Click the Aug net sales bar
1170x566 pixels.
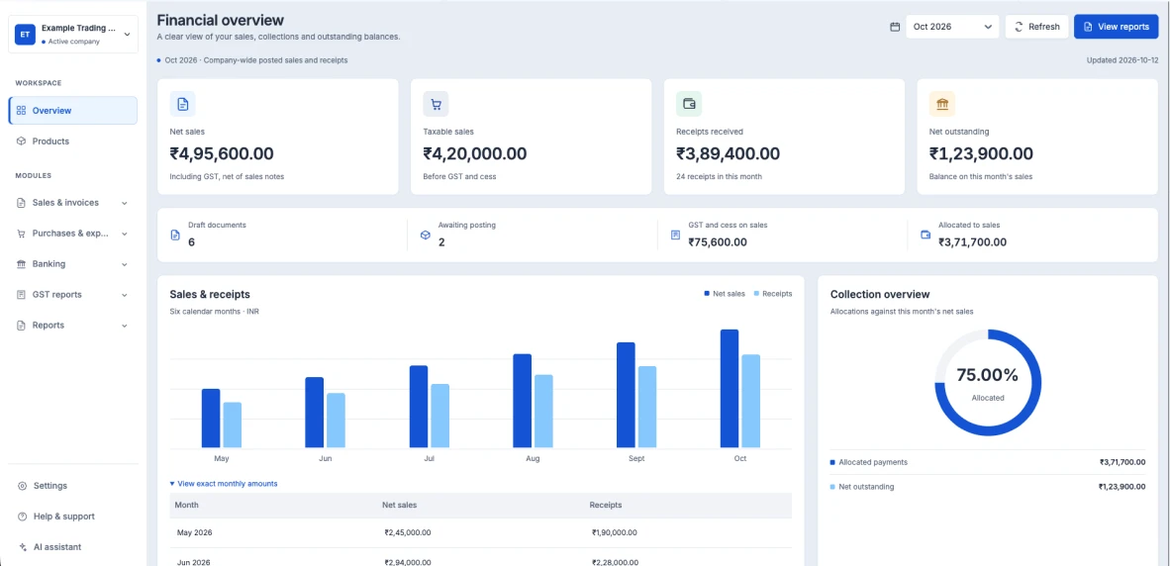pos(523,401)
